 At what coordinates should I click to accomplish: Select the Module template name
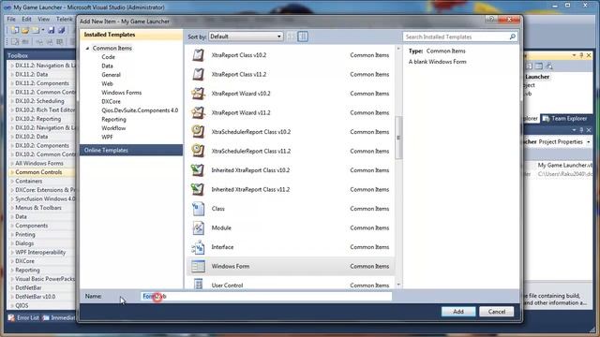pyautogui.click(x=221, y=227)
